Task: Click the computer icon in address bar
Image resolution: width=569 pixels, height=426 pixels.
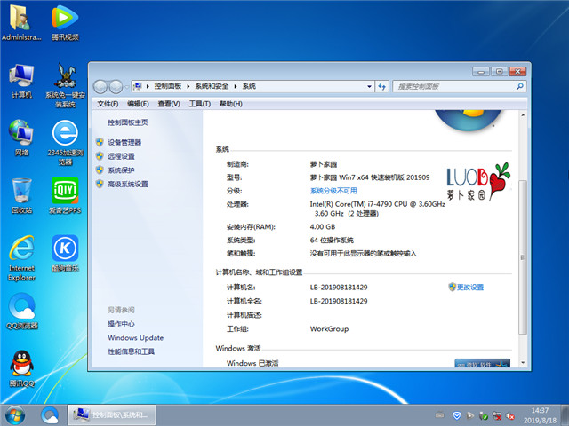Action: click(138, 86)
